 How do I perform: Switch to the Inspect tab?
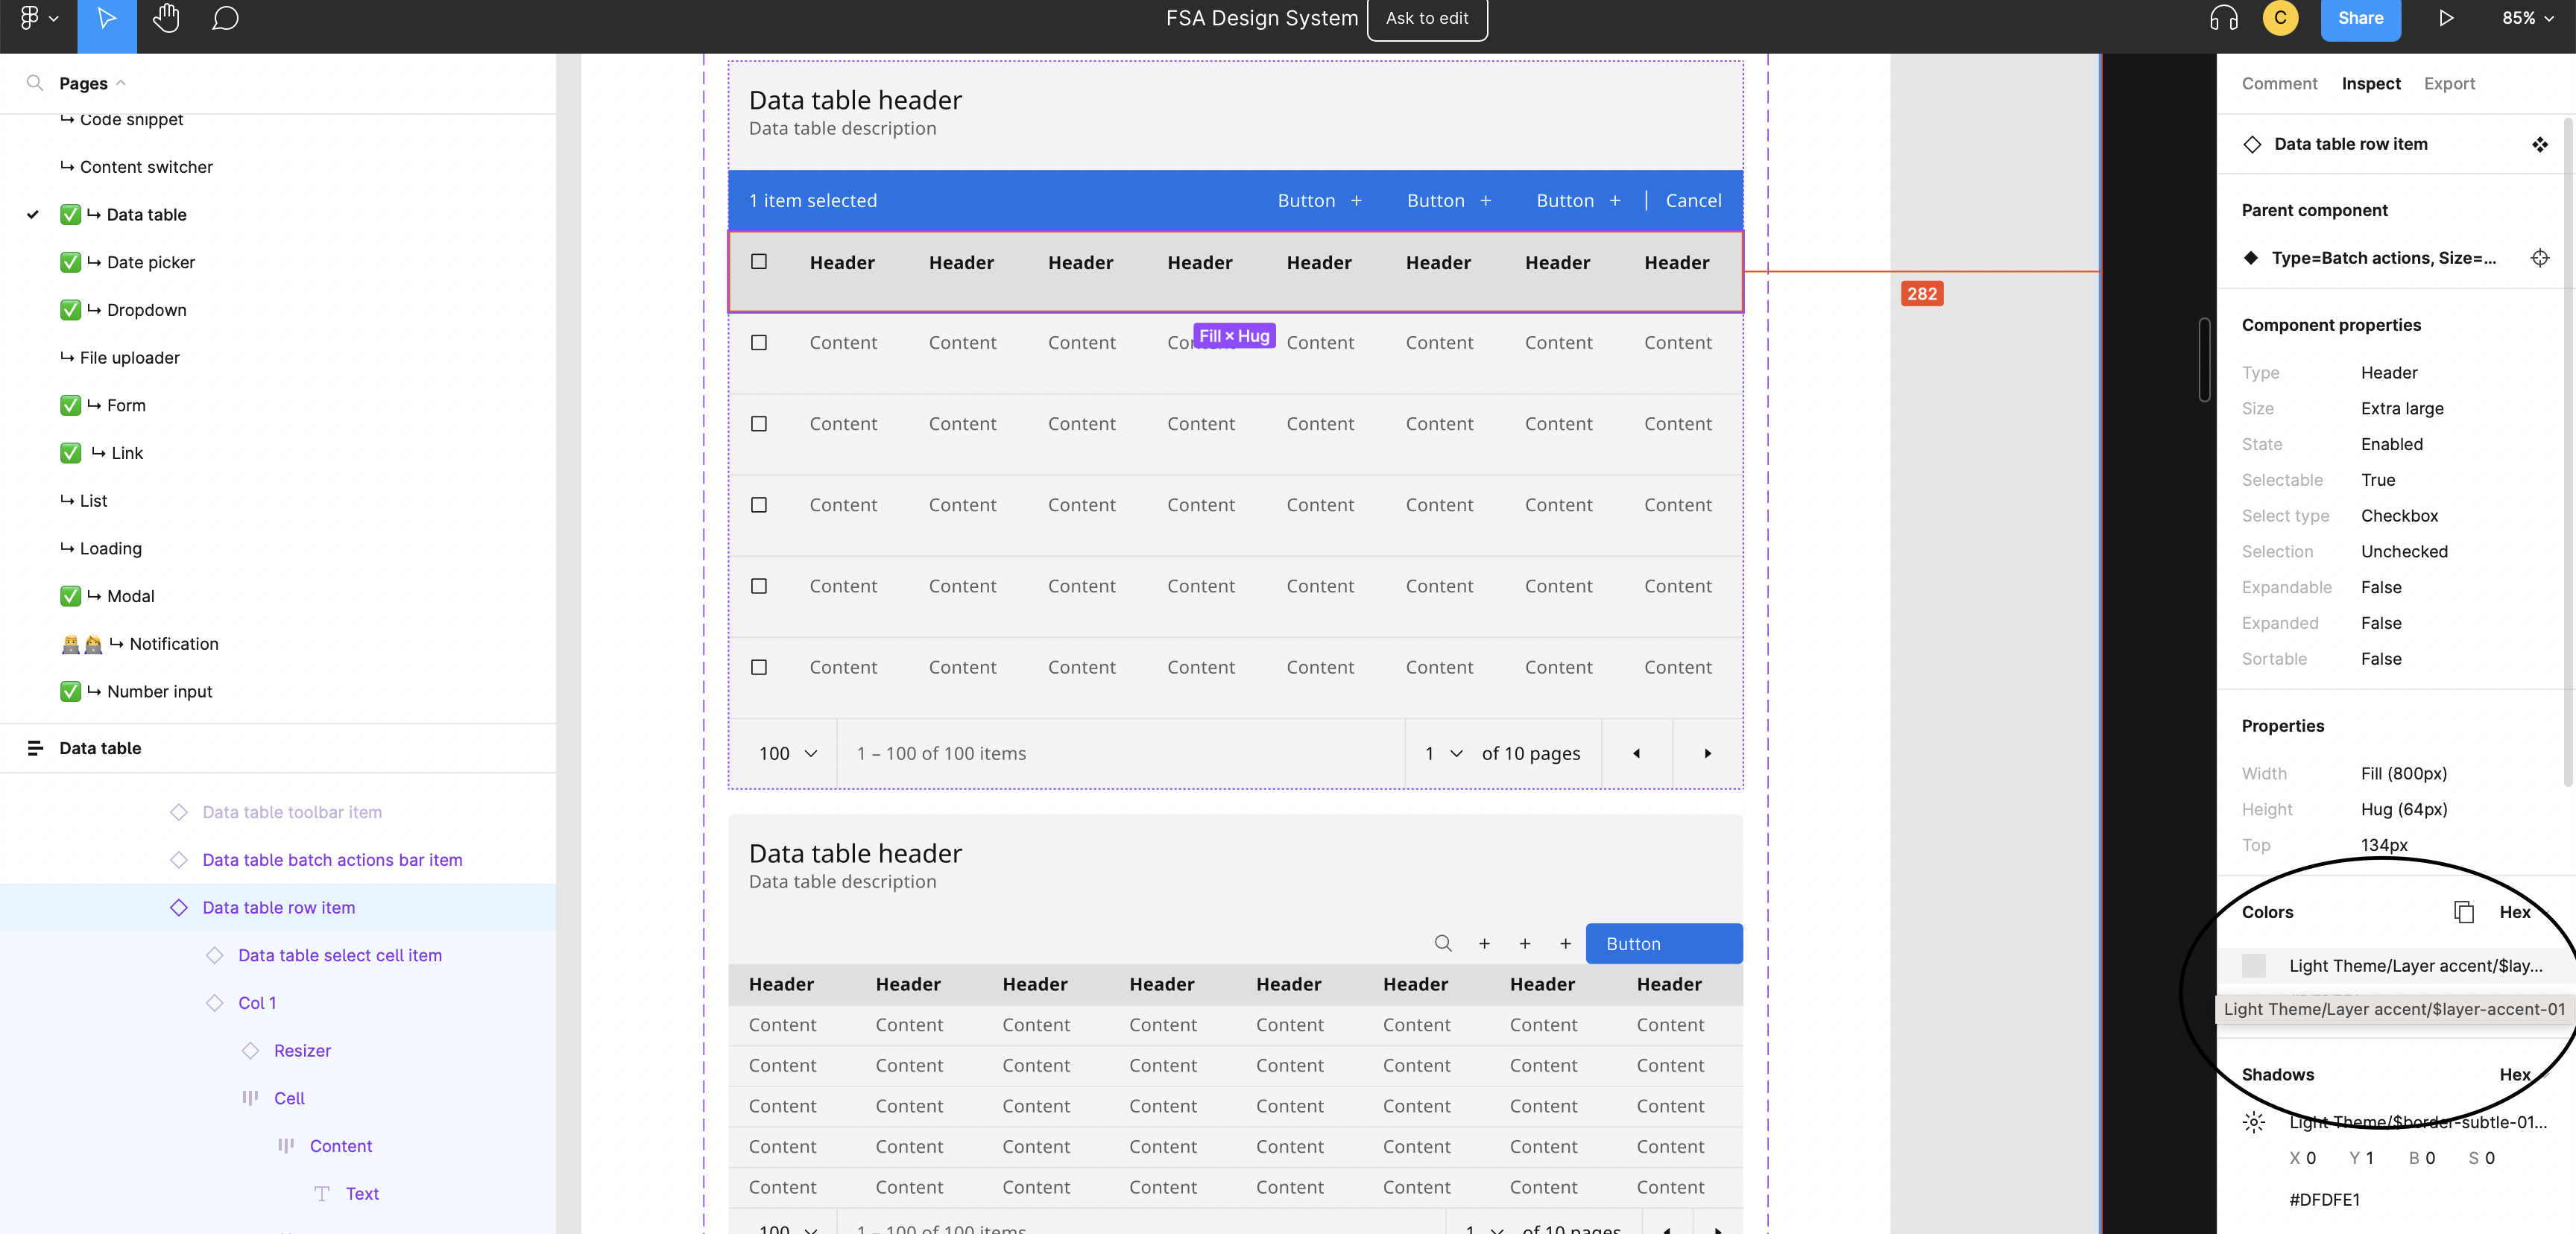[x=2371, y=83]
